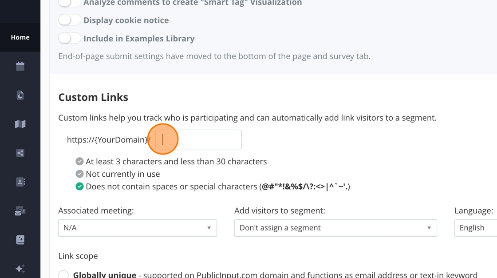
Task: Open the share icon in sidebar
Action: [20, 153]
